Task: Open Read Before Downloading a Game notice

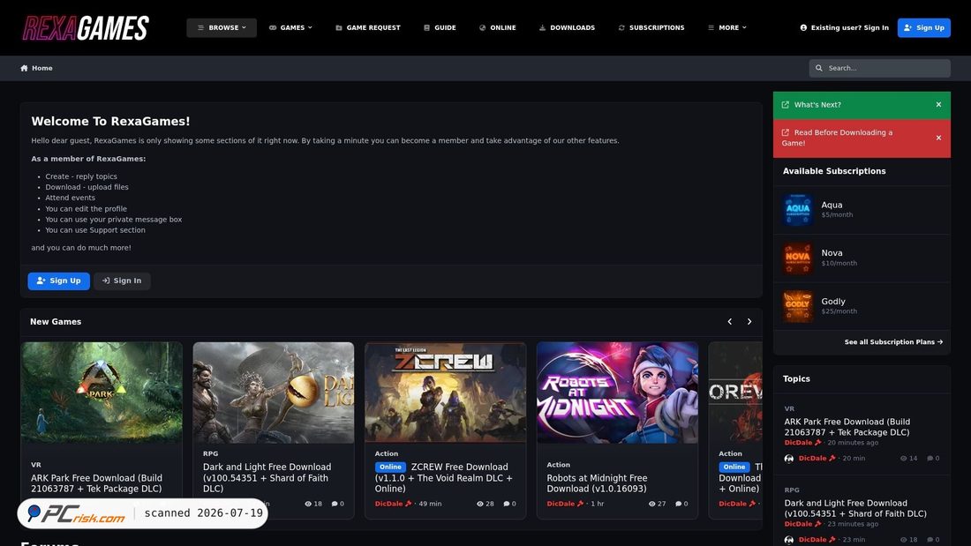Action: (x=837, y=138)
